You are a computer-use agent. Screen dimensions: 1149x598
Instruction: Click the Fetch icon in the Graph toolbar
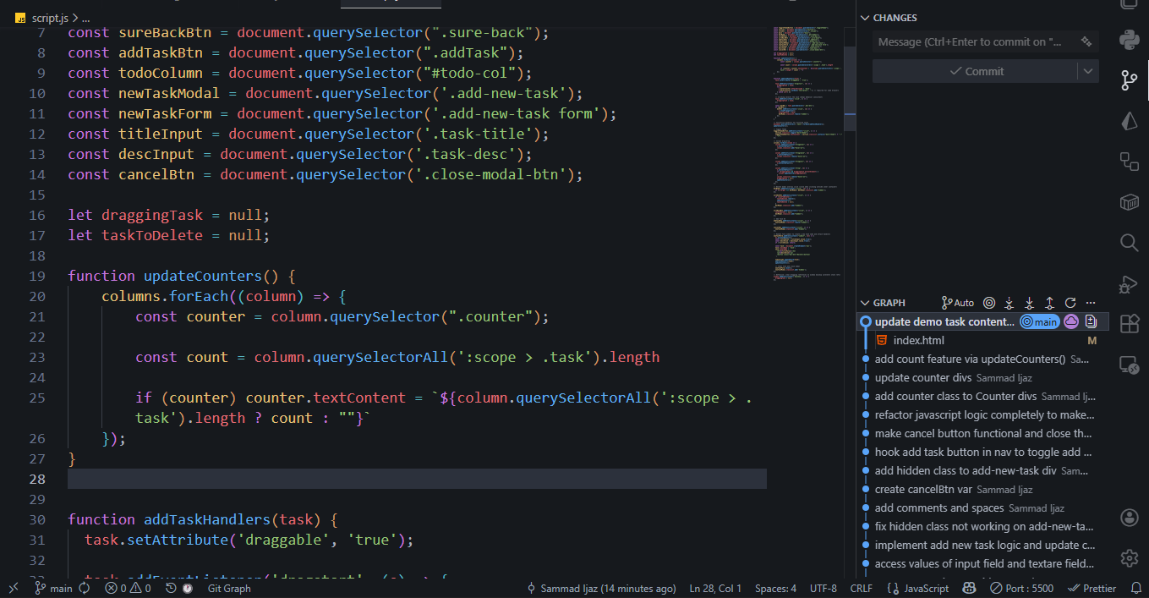(x=1009, y=303)
